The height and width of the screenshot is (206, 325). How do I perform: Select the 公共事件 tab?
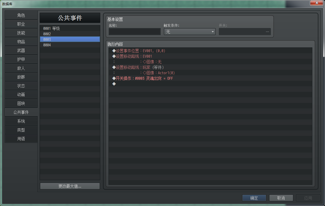(x=21, y=112)
